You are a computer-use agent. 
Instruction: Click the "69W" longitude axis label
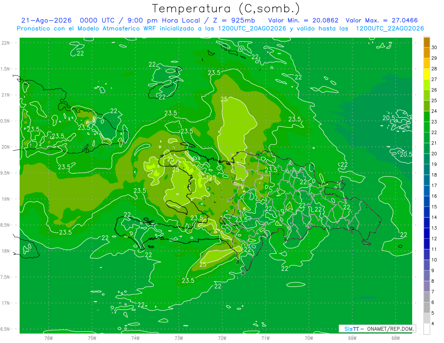352,338
